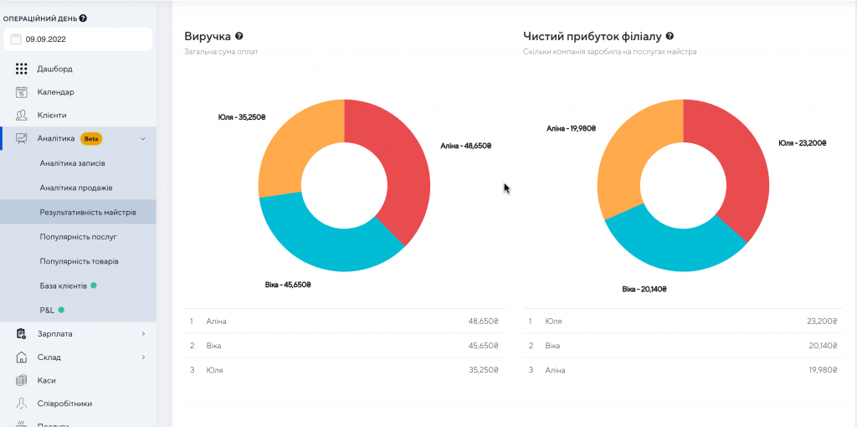This screenshot has width=857, height=427.
Task: Collapse the Аналітика menu chevron
Action: (143, 138)
